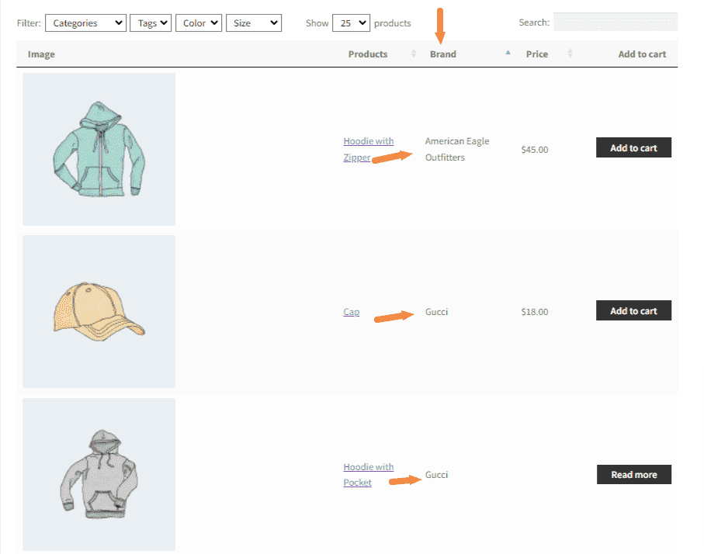This screenshot has height=554, width=704.
Task: Open the Cap product link
Action: 351,312
